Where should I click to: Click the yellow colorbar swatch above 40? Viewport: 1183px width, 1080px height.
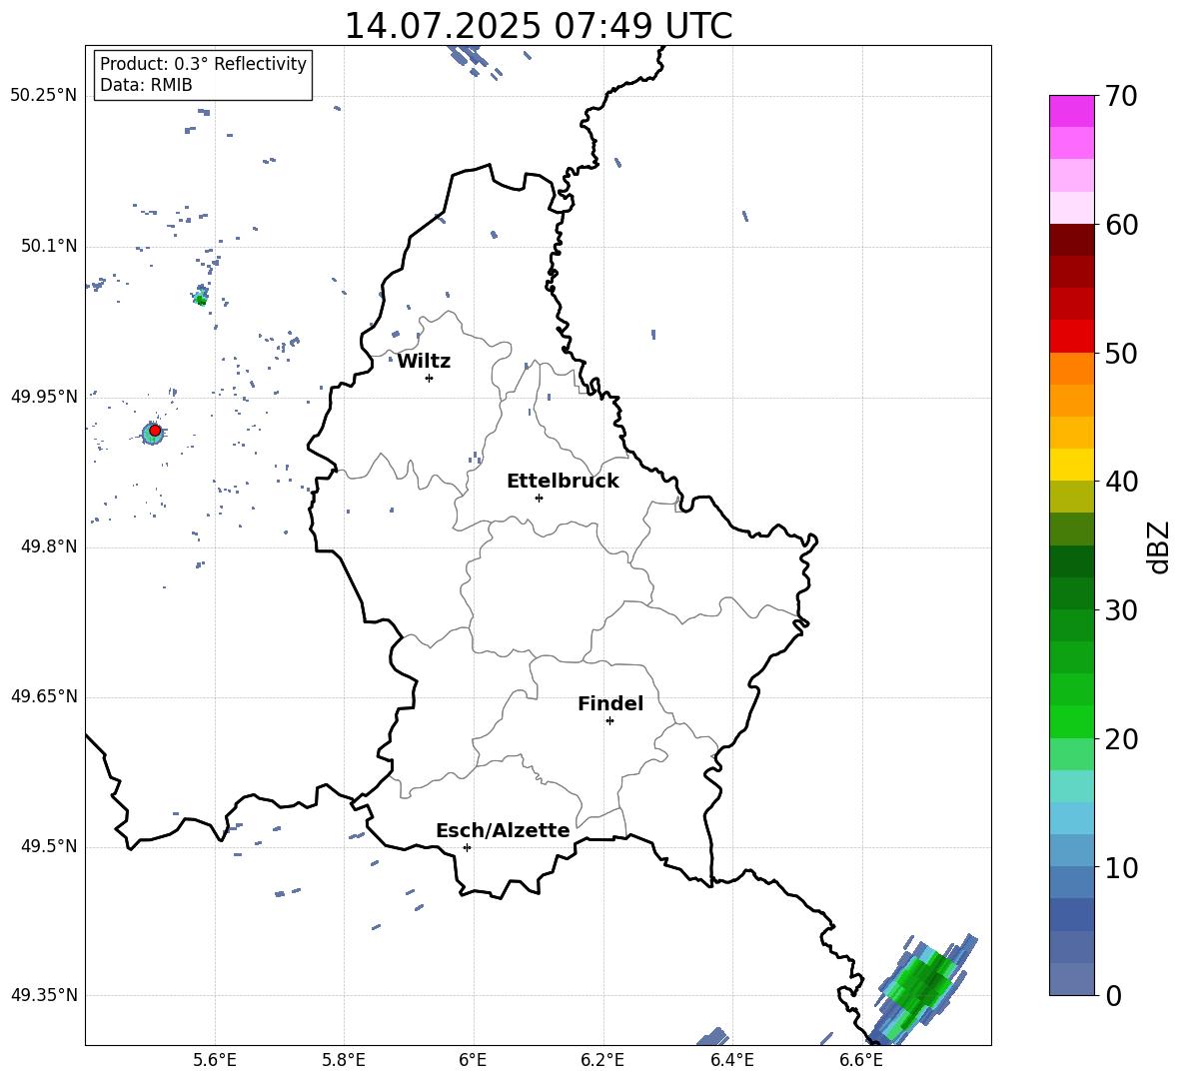point(1071,465)
